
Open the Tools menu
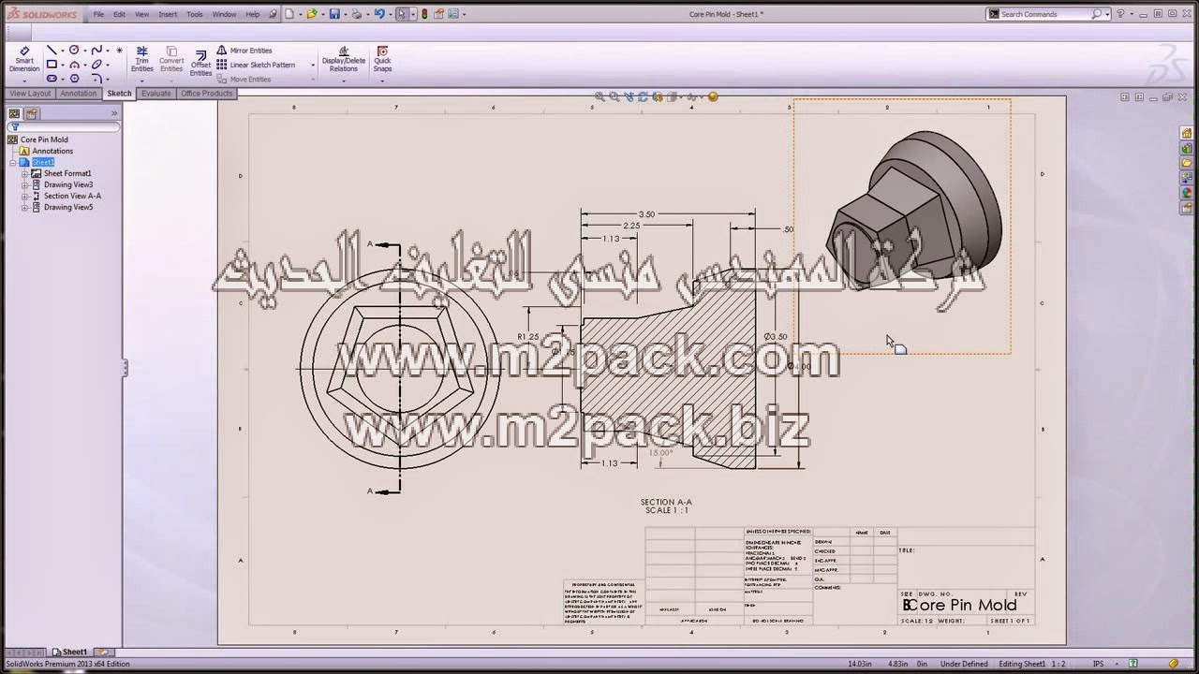click(195, 14)
